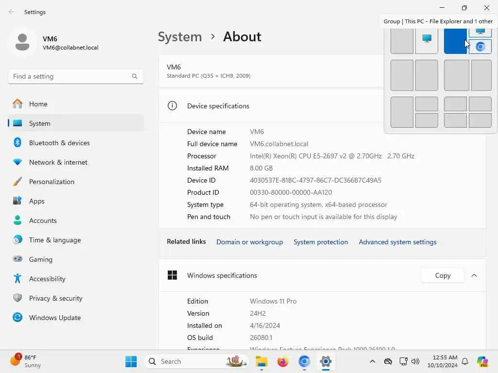Open the weather widget showing 86°F
Screen dimensions: 498x373
[25, 361]
